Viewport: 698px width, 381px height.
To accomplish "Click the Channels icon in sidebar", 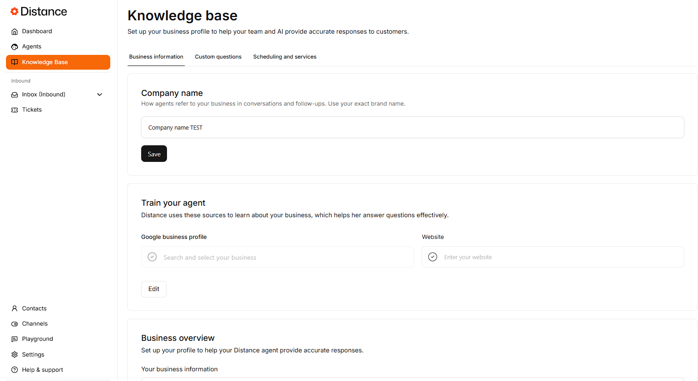I will 15,324.
